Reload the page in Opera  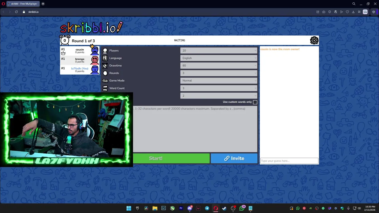16,12
